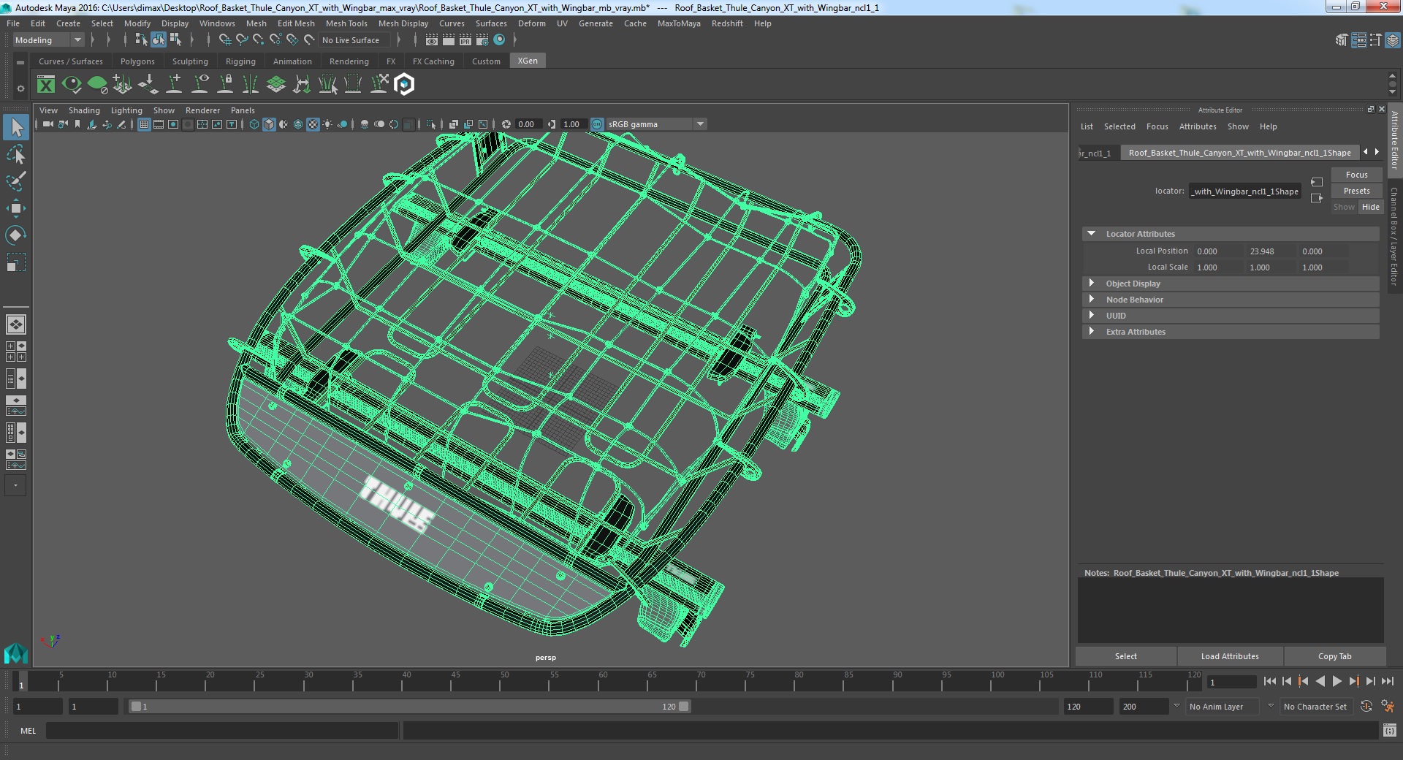1403x760 pixels.
Task: Toggle viewport grid display
Action: pos(144,124)
